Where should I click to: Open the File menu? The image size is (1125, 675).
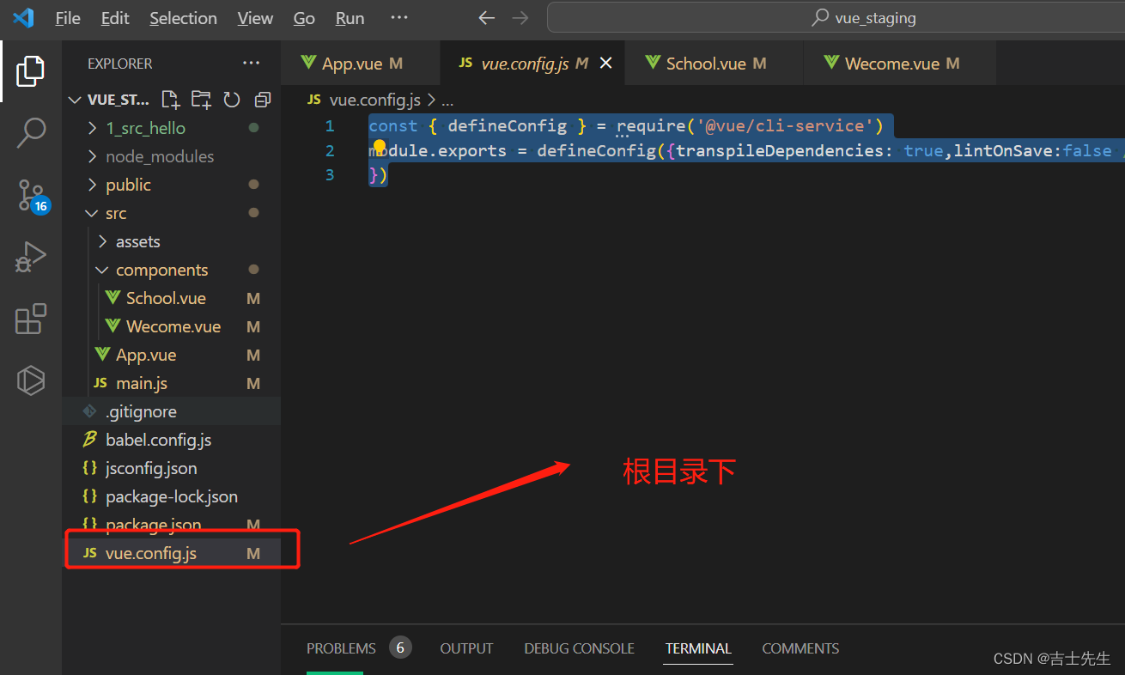pyautogui.click(x=68, y=18)
